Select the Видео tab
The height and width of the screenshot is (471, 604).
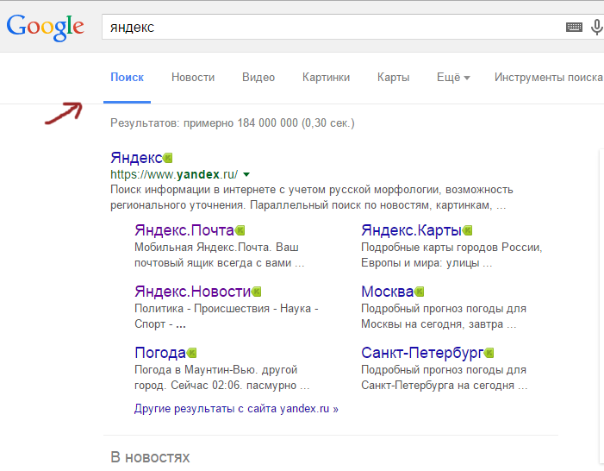[258, 78]
